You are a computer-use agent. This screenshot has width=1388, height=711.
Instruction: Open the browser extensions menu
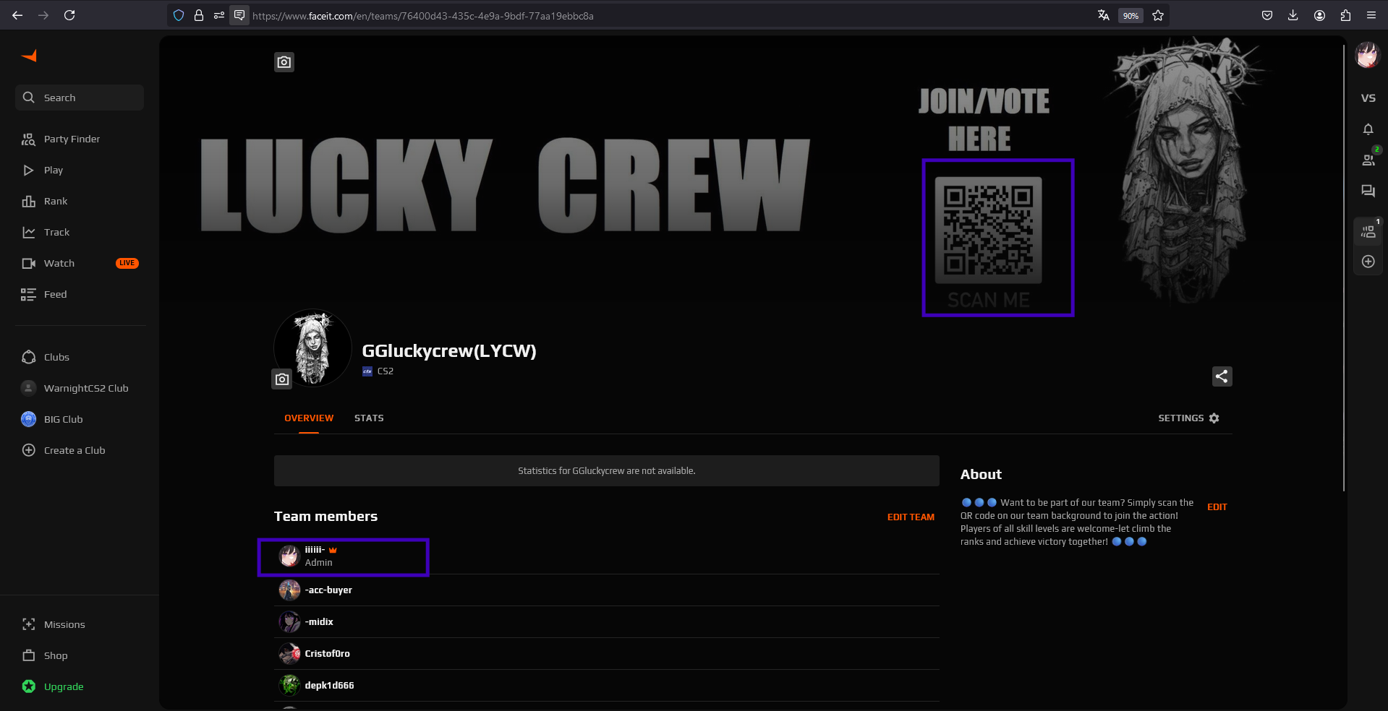[1345, 15]
